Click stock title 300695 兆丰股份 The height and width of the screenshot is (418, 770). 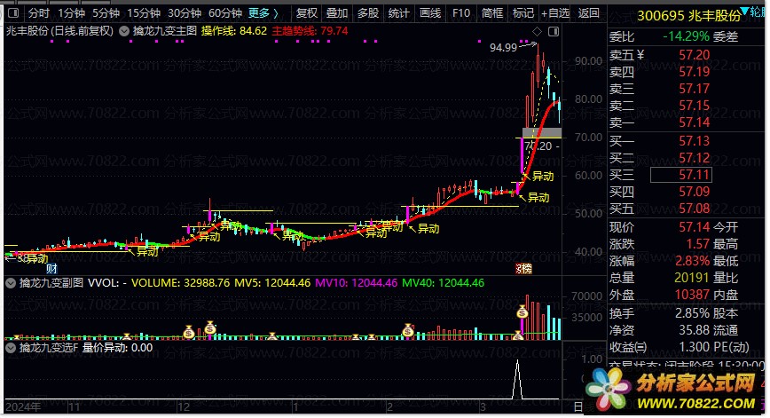(x=688, y=16)
